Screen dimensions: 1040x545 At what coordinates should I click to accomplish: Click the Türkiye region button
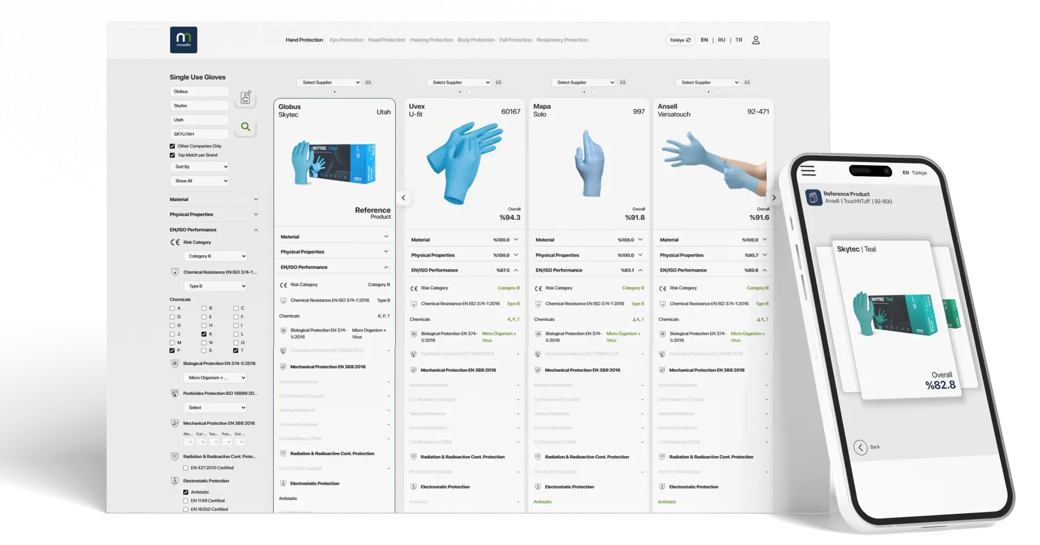point(680,40)
